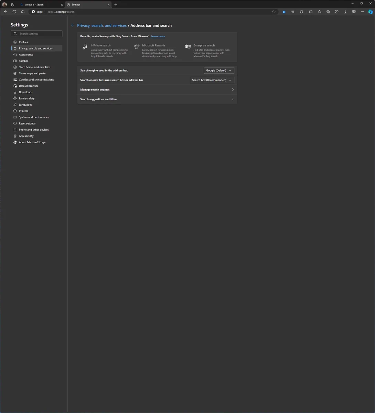Open Accessibility settings
The width and height of the screenshot is (375, 413).
point(36,136)
